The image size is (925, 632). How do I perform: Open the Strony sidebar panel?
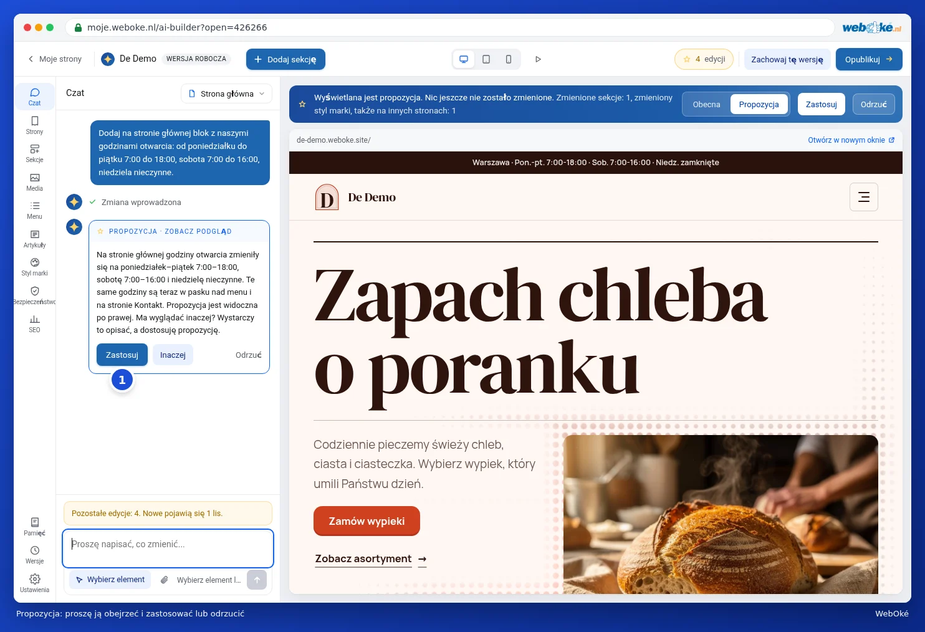tap(34, 125)
